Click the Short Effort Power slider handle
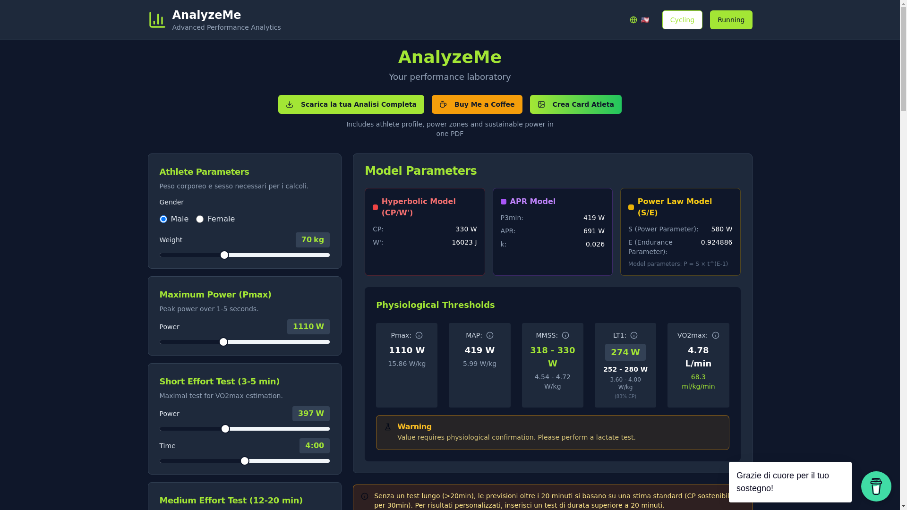This screenshot has height=510, width=907. [225, 429]
